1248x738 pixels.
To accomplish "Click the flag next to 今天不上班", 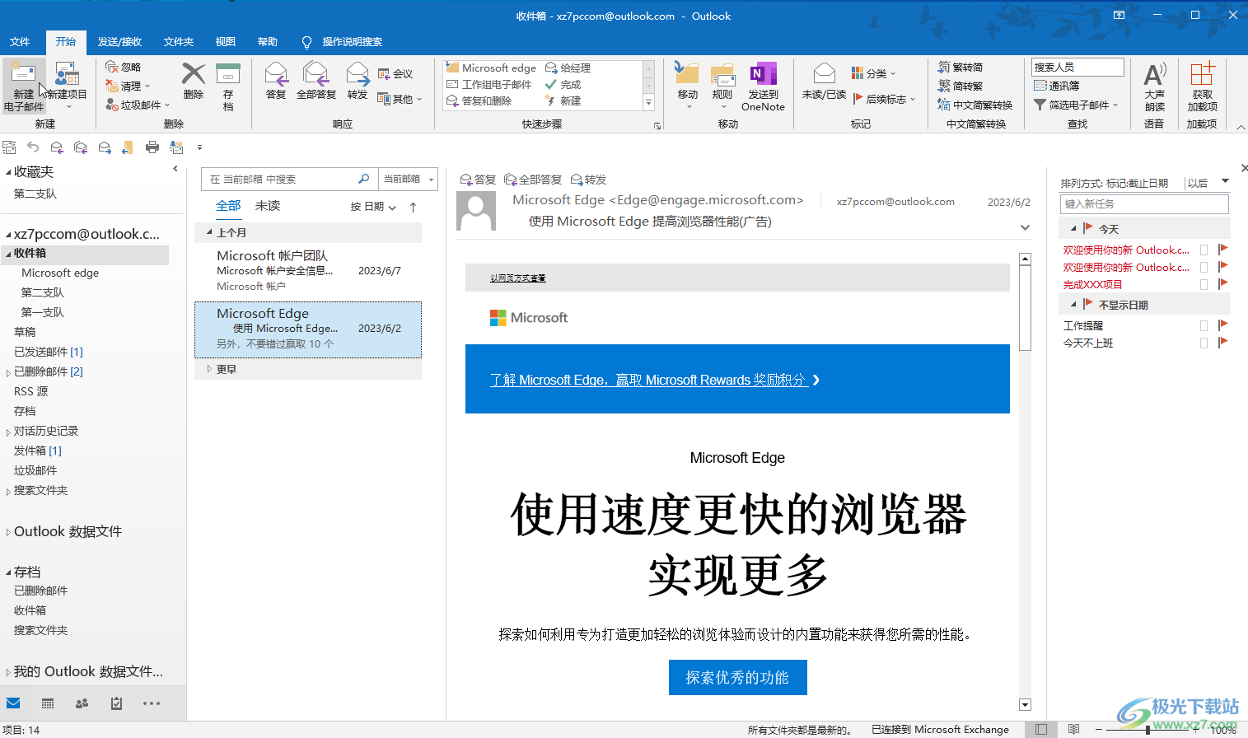I will [x=1222, y=343].
